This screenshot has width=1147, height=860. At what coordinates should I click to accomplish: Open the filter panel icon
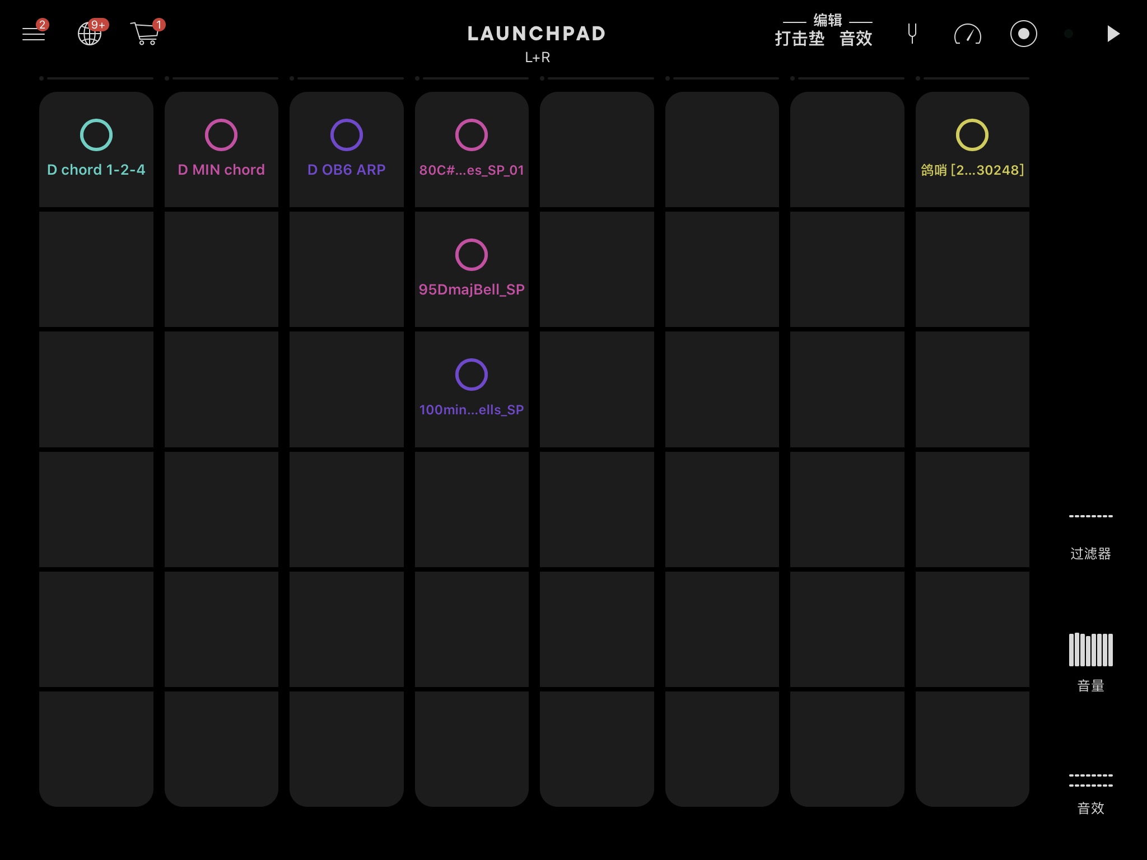tap(1090, 517)
